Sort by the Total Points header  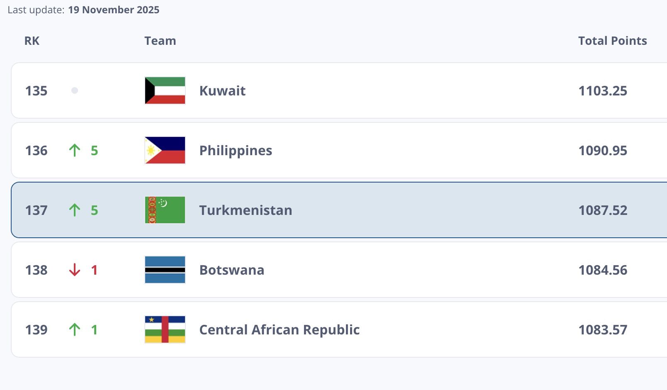tap(612, 41)
